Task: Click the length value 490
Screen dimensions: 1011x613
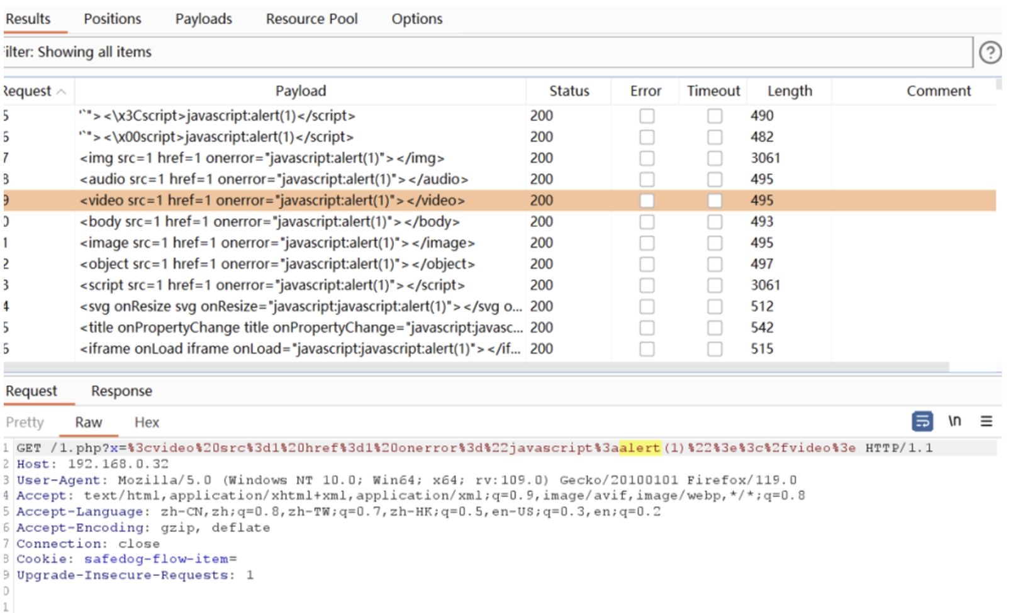Action: point(762,116)
